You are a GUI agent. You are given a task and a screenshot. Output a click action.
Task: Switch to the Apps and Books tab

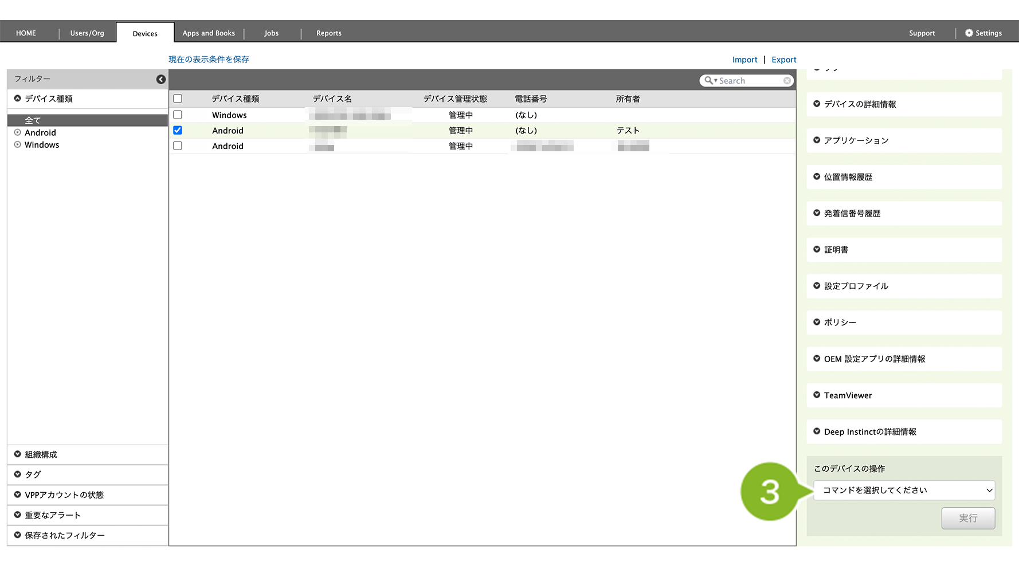(209, 33)
